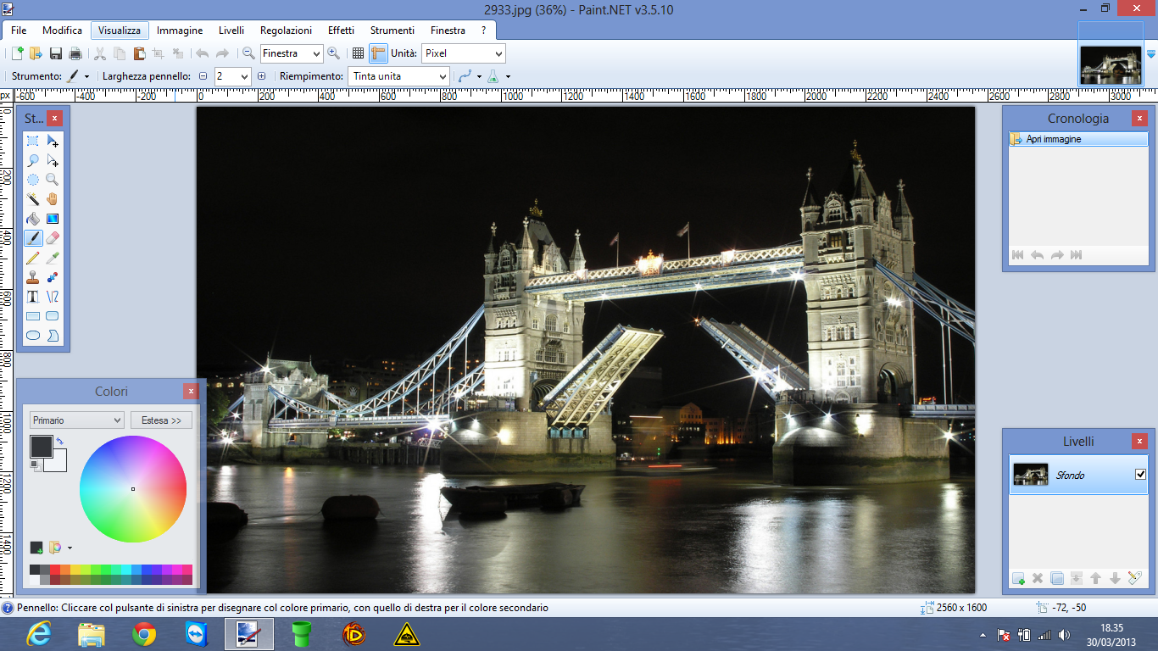Image resolution: width=1158 pixels, height=651 pixels.
Task: Click the Print toolbar icon
Action: [x=75, y=53]
